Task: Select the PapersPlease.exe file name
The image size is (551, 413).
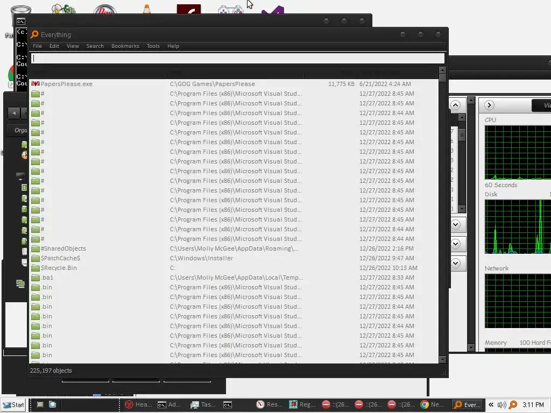Action: pos(66,84)
